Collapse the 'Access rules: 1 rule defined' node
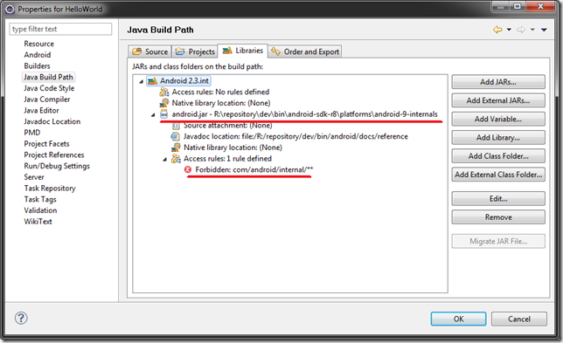563x343 pixels. [165, 159]
